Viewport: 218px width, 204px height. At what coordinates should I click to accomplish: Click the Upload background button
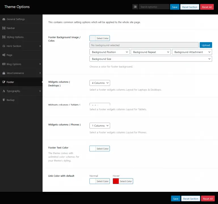point(206,45)
